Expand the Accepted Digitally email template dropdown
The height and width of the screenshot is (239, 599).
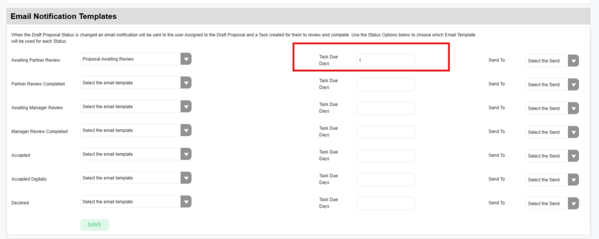136,178
